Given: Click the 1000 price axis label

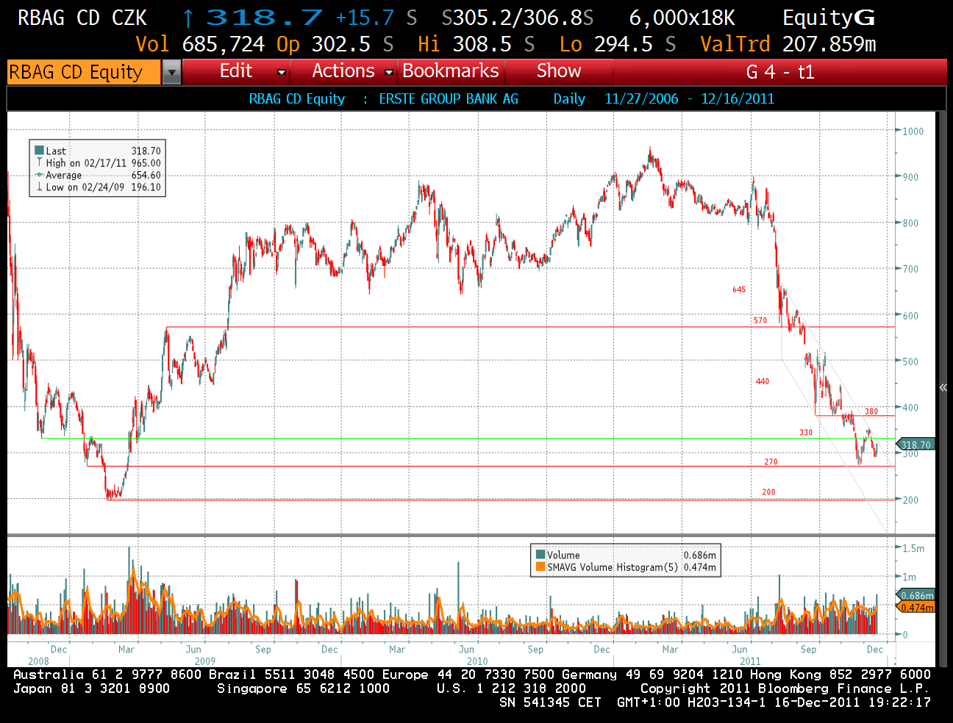Looking at the screenshot, I should pyautogui.click(x=913, y=132).
